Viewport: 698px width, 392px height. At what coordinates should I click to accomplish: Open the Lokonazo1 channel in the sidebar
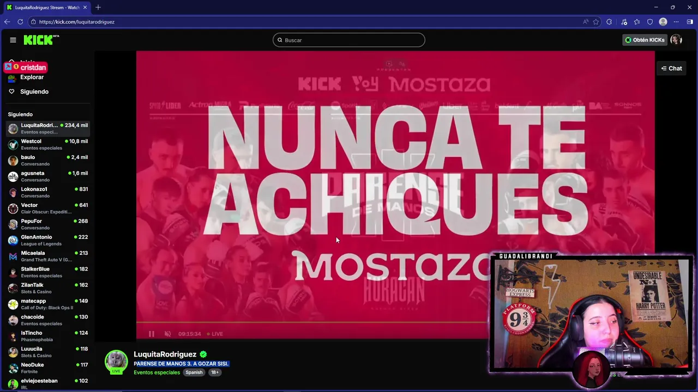[x=48, y=192]
